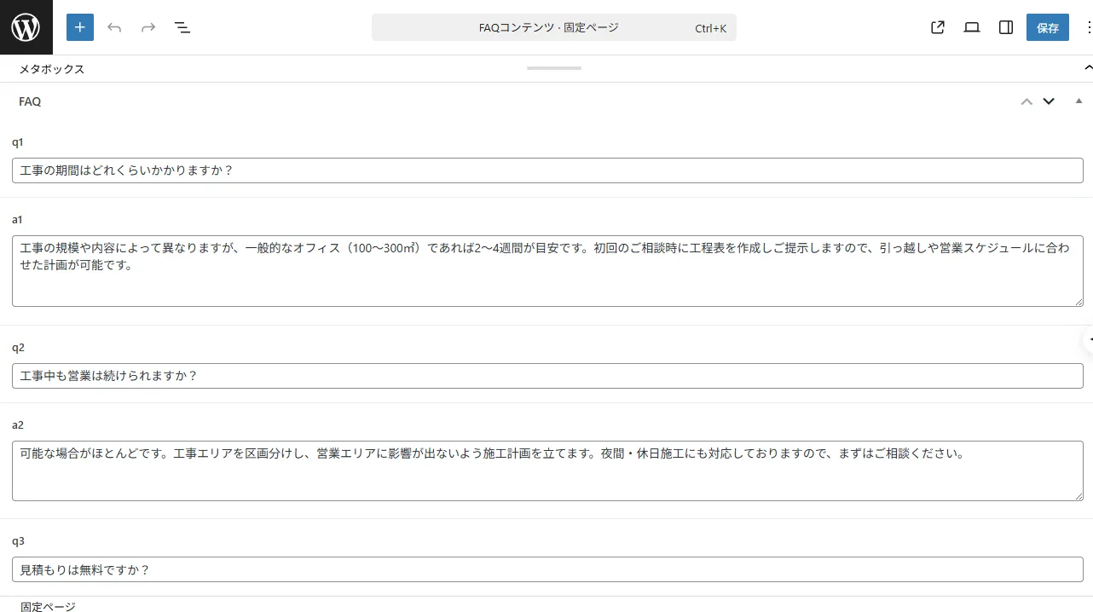Click into the q2 question input
The height and width of the screenshot is (612, 1093).
click(547, 376)
